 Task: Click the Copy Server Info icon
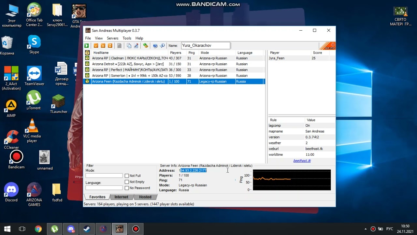[x=129, y=46]
